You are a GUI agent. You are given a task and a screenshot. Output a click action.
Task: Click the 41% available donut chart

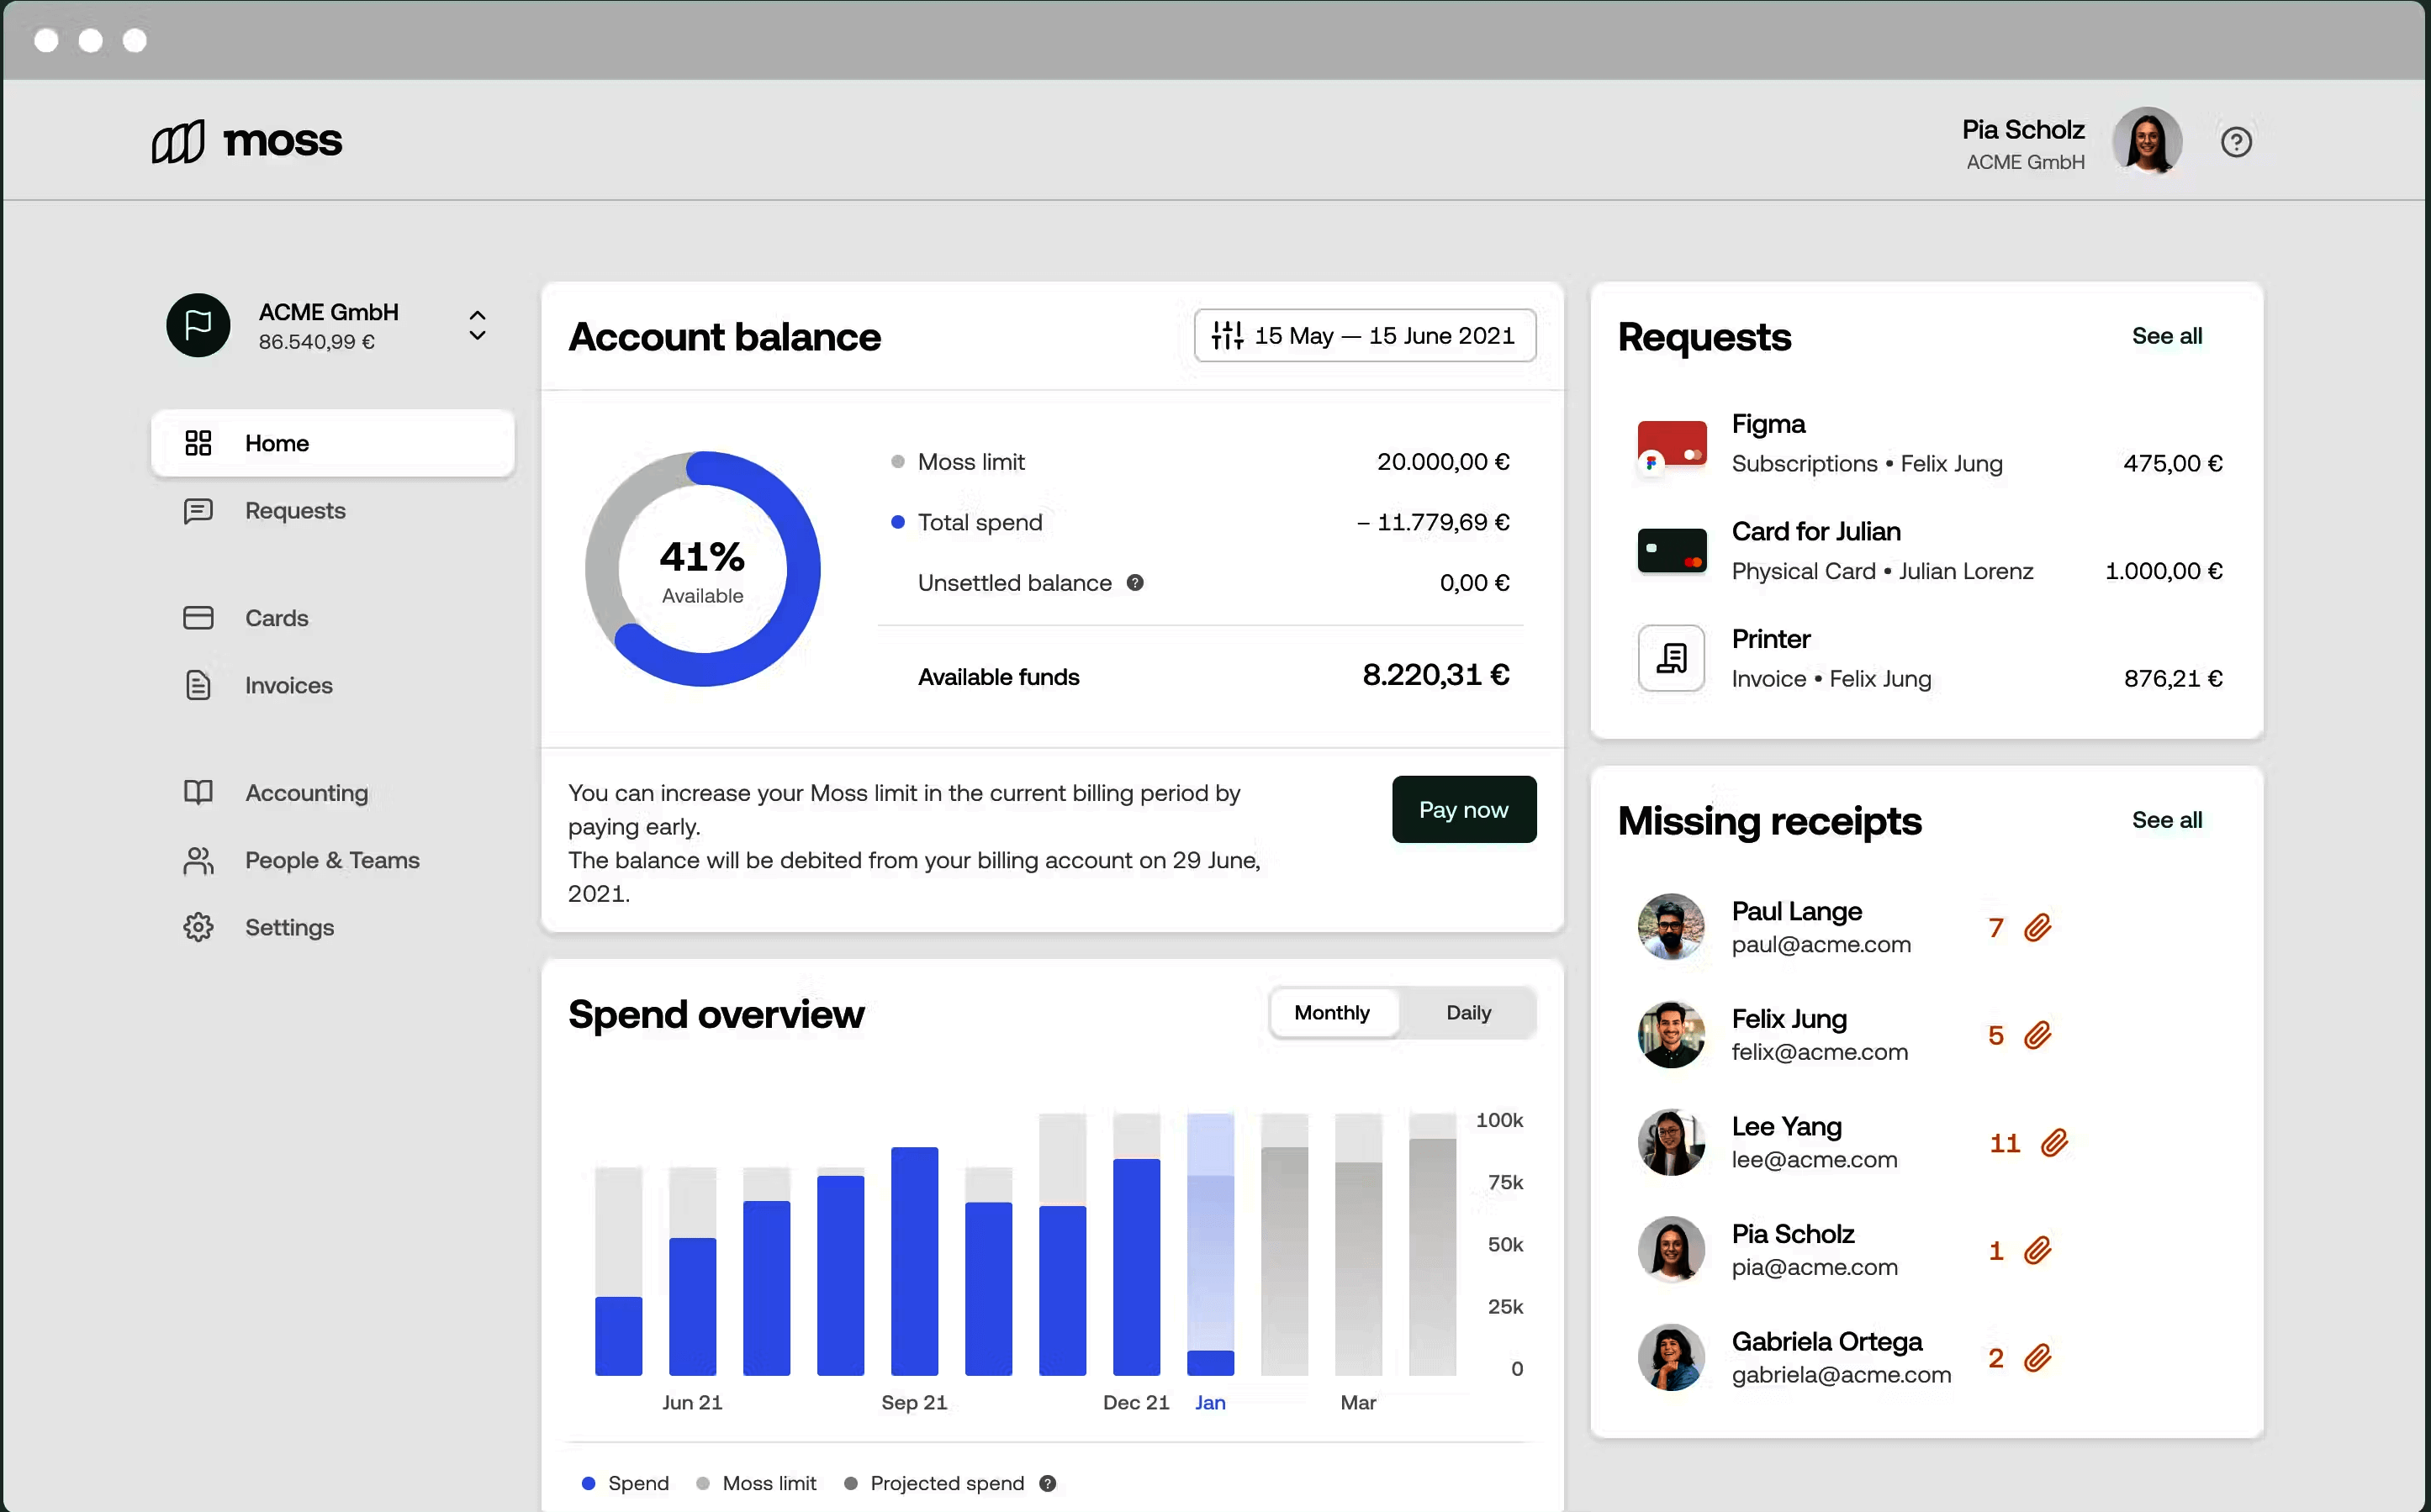pos(702,569)
